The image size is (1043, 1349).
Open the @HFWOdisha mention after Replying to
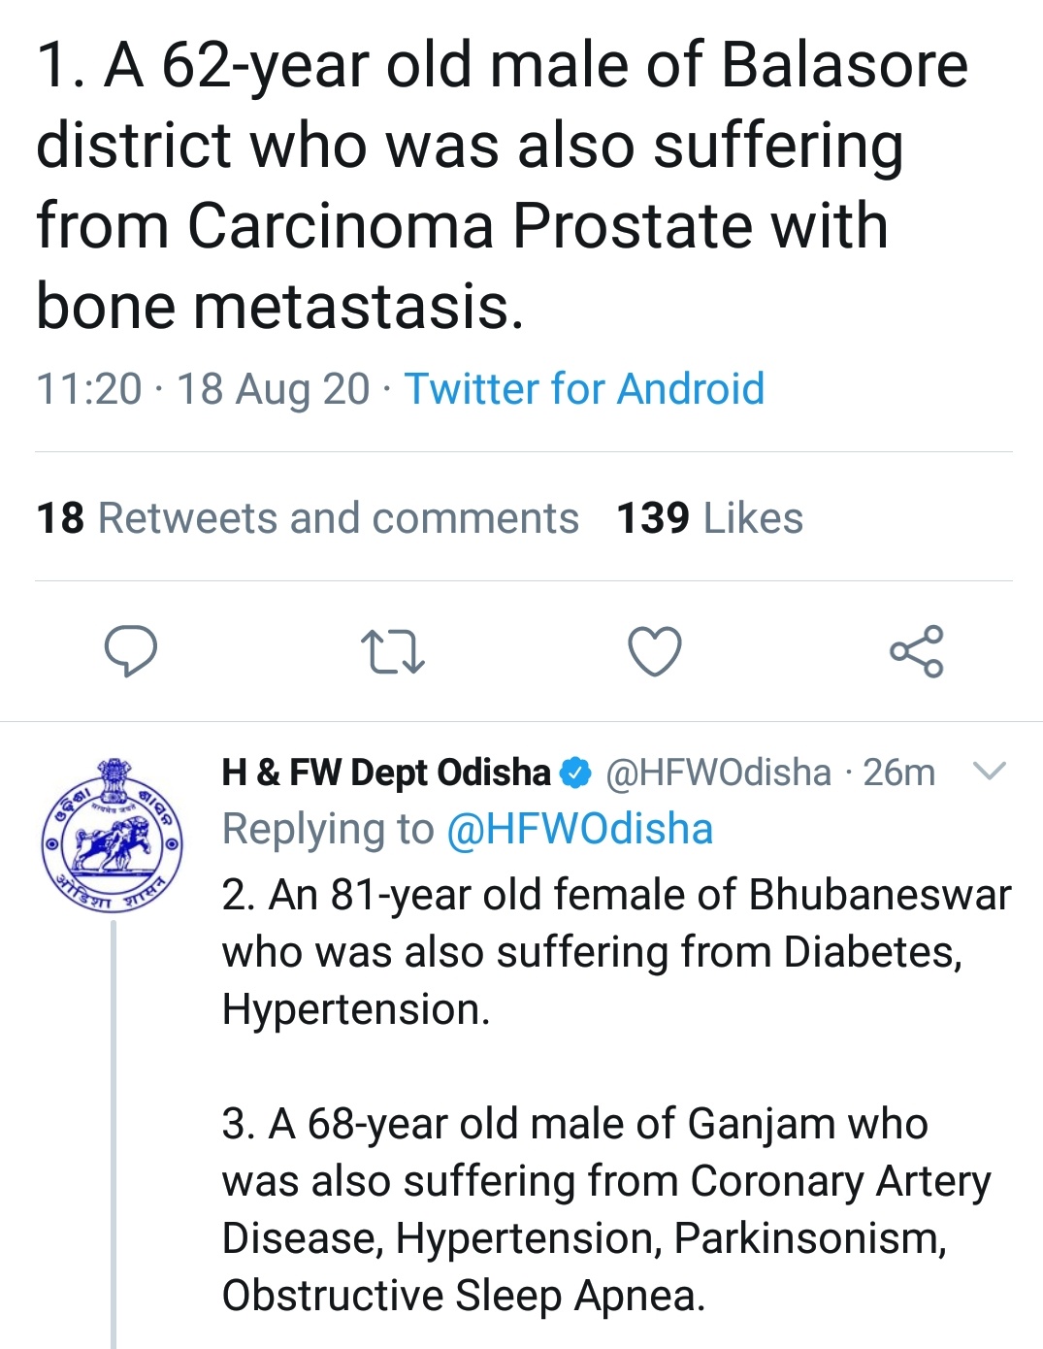pos(579,830)
